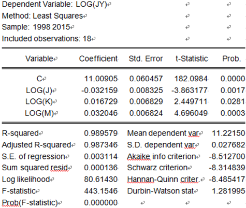Click the Prob(F-statistic) label

[x=30, y=203]
